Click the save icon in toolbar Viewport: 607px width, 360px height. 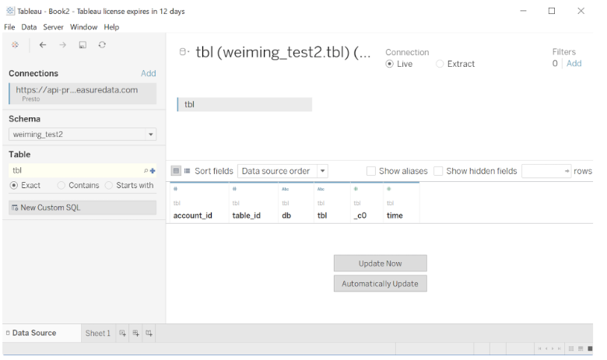(x=82, y=45)
